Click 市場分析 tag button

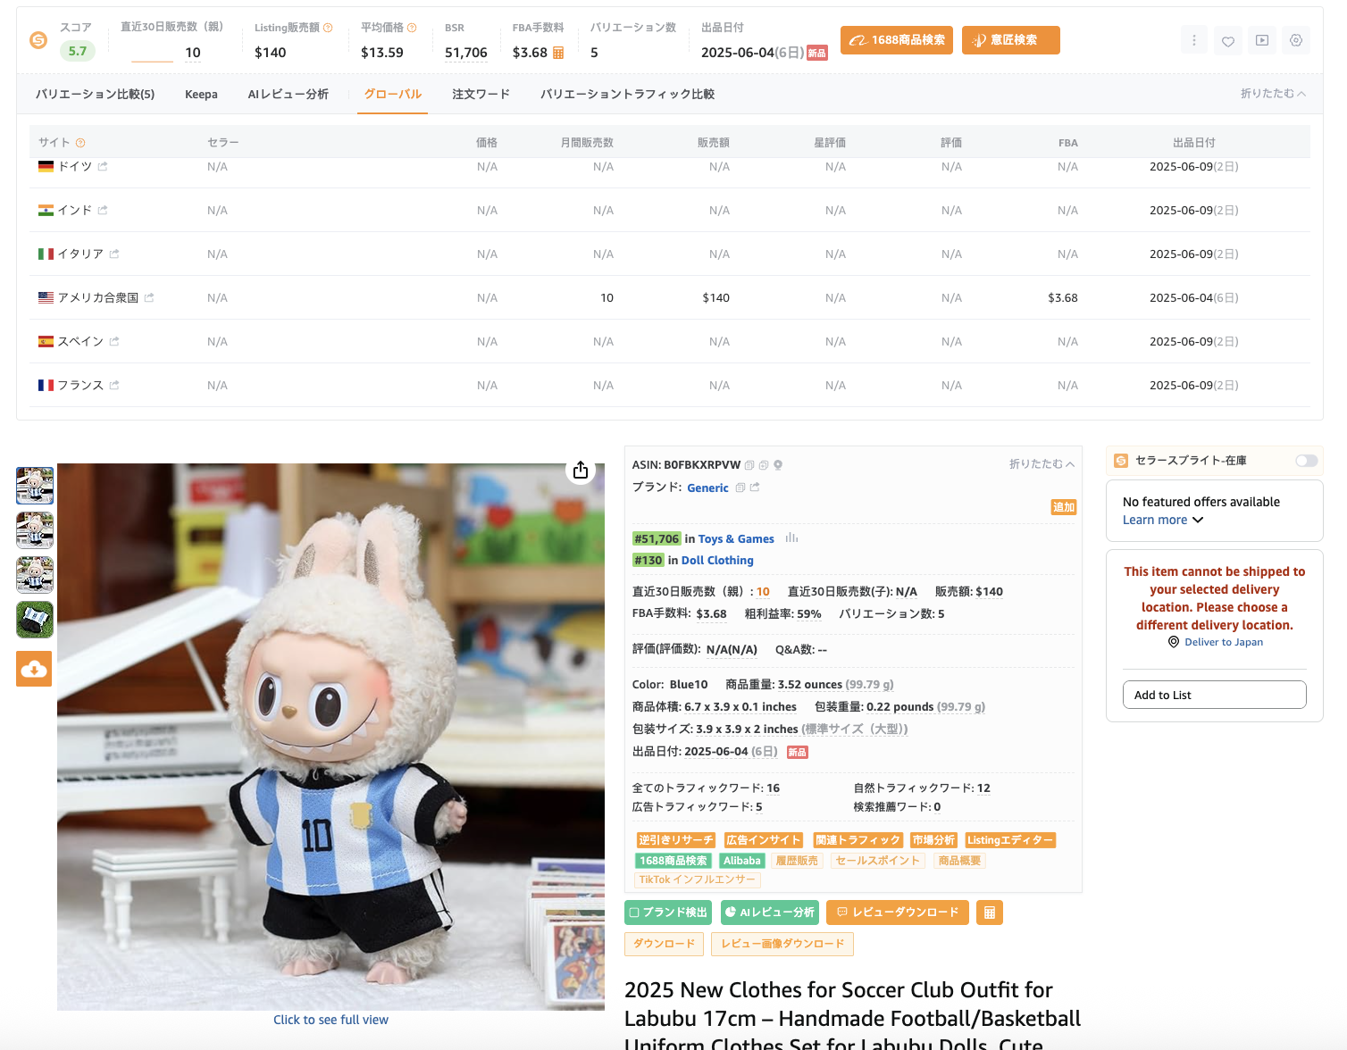tap(933, 840)
